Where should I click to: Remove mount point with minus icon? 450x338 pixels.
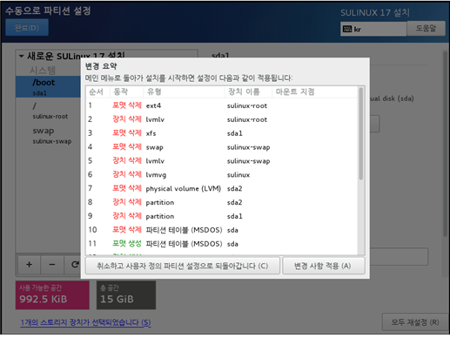click(x=52, y=265)
